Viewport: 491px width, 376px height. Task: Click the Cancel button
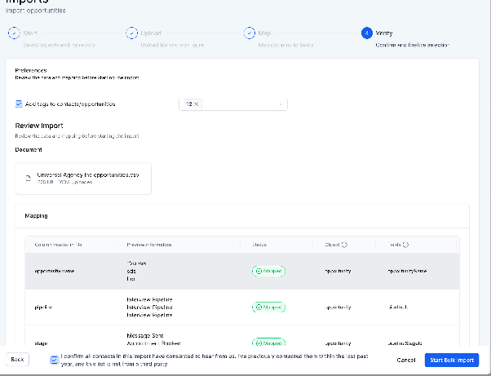406,360
